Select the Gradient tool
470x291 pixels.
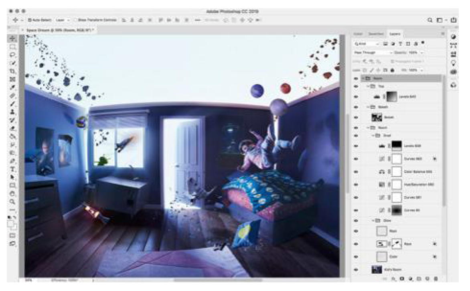click(12, 136)
